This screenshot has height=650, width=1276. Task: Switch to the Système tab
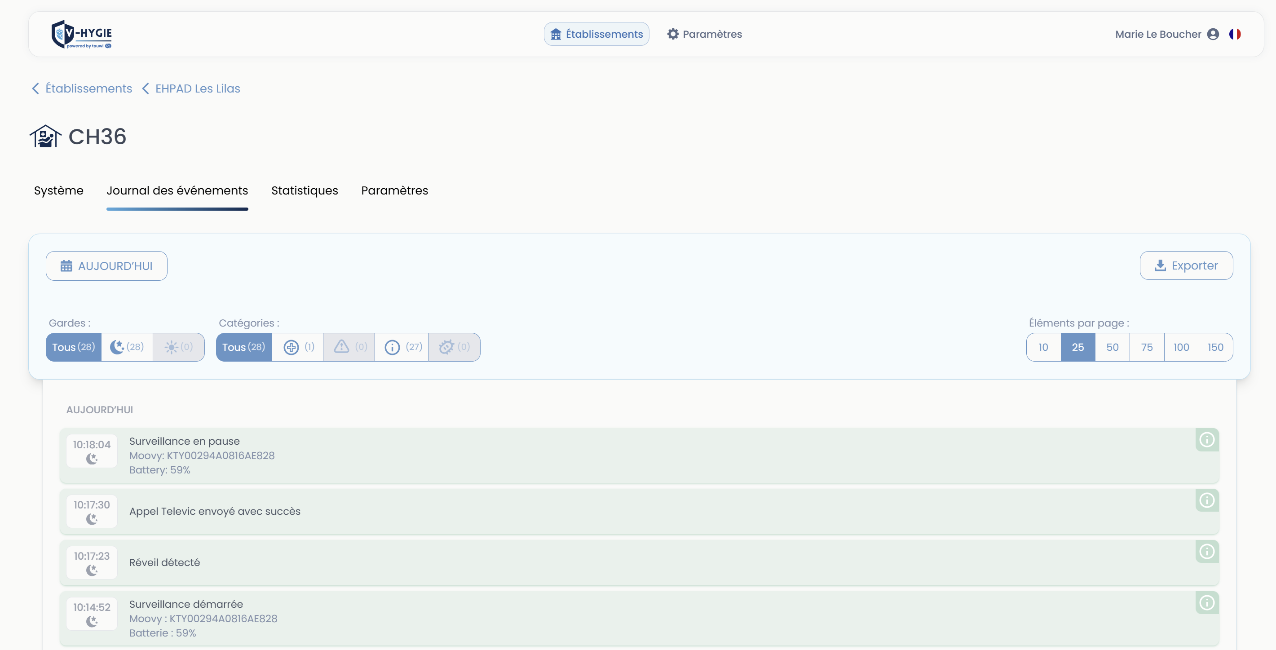point(58,191)
